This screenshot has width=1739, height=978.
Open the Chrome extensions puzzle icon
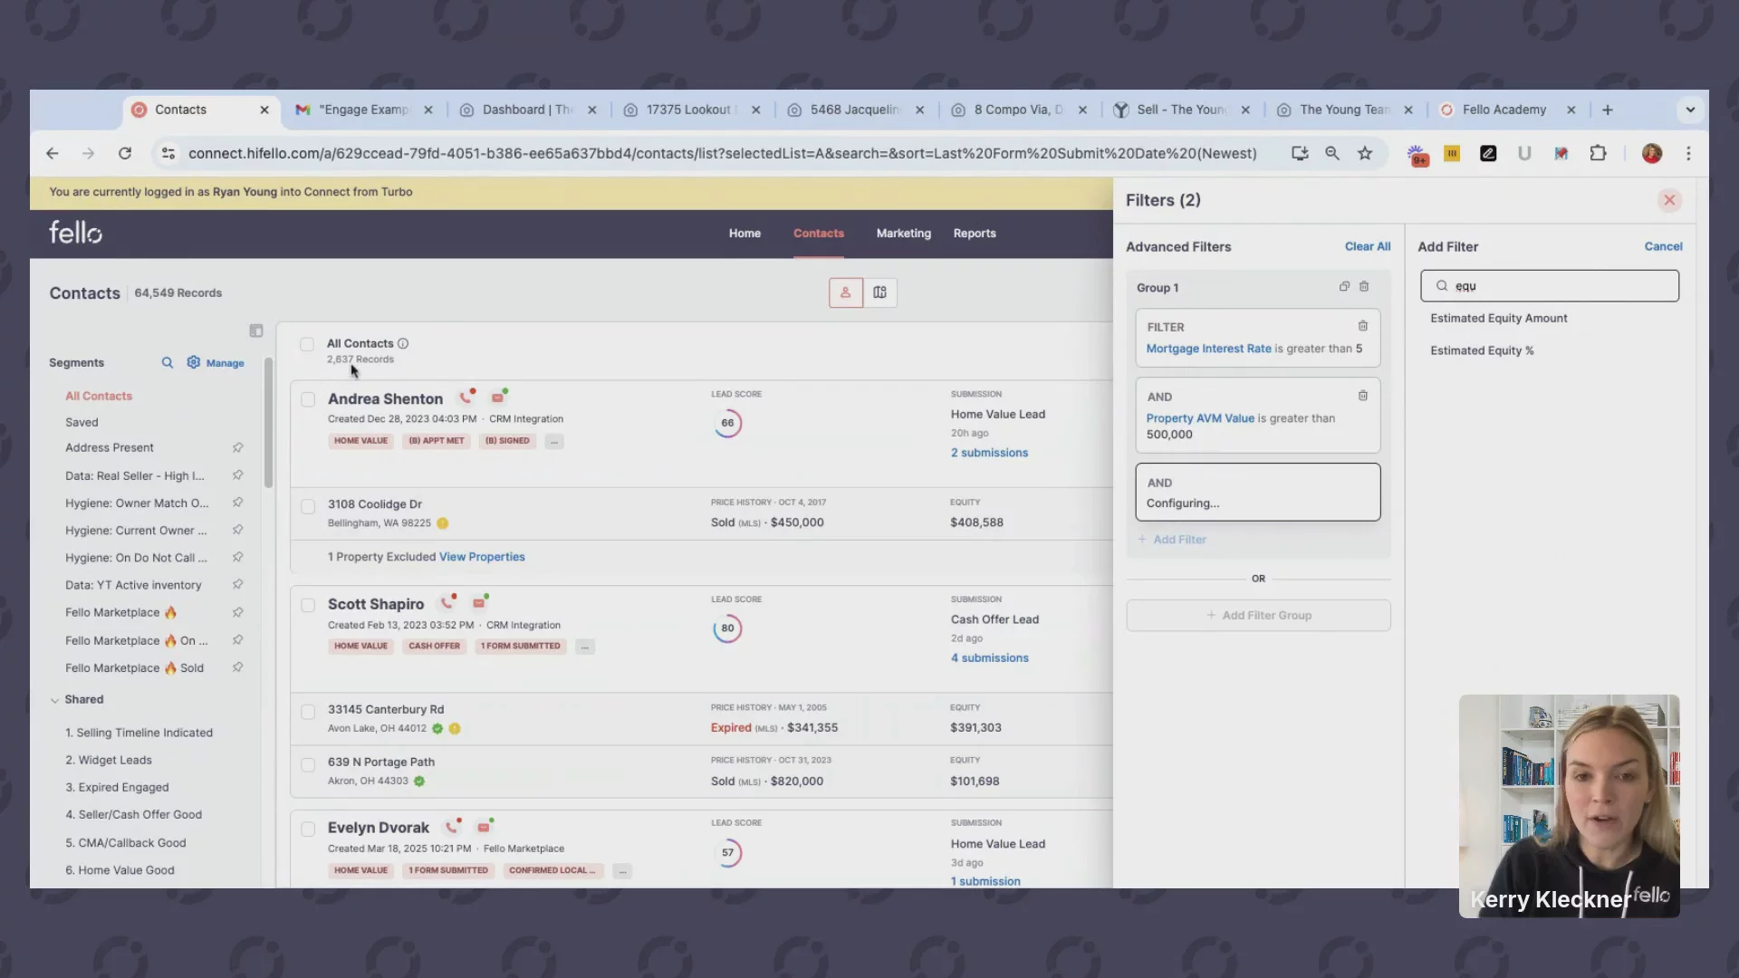point(1599,154)
